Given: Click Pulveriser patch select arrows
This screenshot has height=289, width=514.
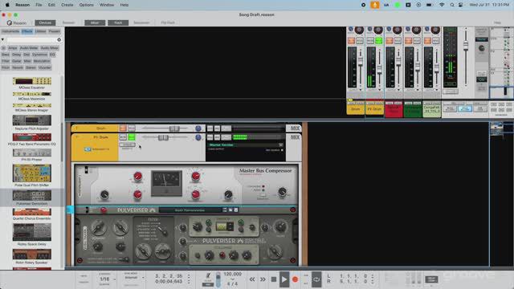Looking at the screenshot, I should [x=225, y=210].
